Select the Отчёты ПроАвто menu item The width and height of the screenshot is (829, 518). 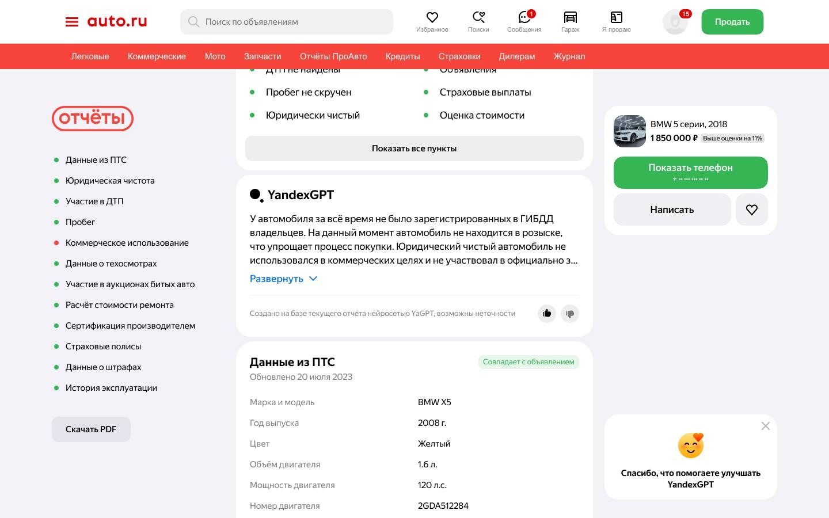click(x=333, y=56)
